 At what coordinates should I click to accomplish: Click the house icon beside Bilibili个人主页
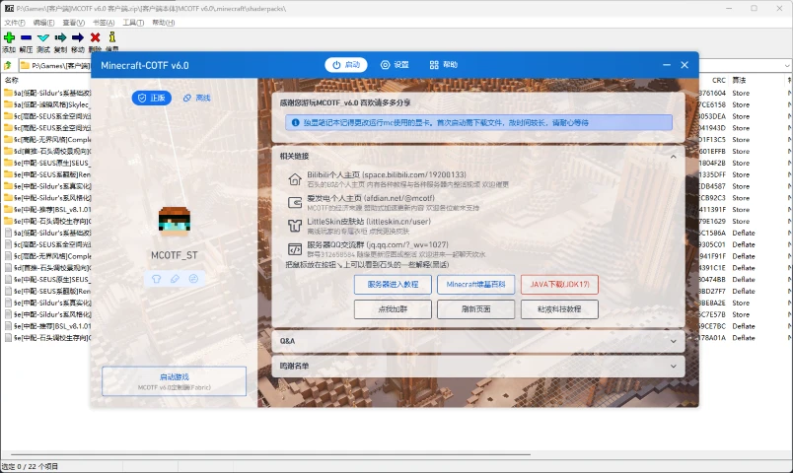point(295,179)
